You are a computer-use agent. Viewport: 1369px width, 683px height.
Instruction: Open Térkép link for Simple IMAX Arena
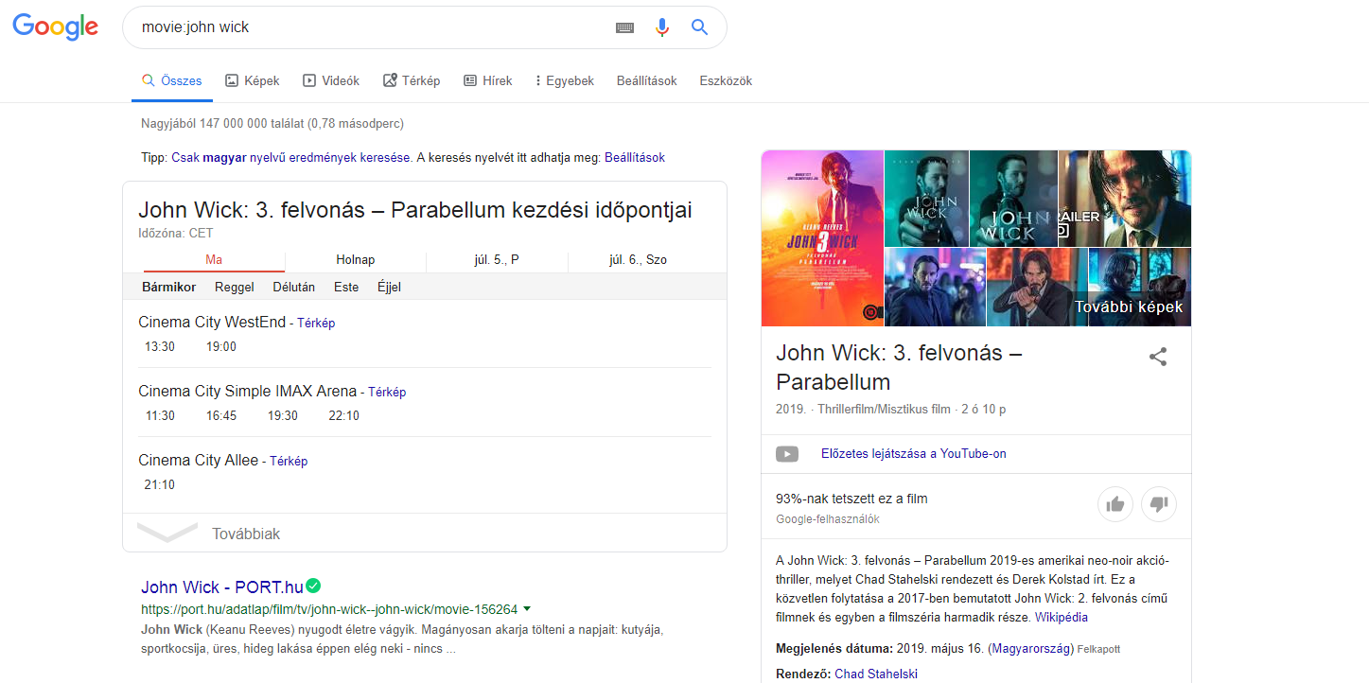pyautogui.click(x=387, y=392)
